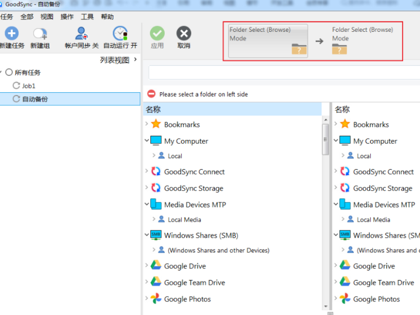The image size is (420, 315).
Task: Expand Bookmarks in the left pane
Action: click(x=146, y=124)
